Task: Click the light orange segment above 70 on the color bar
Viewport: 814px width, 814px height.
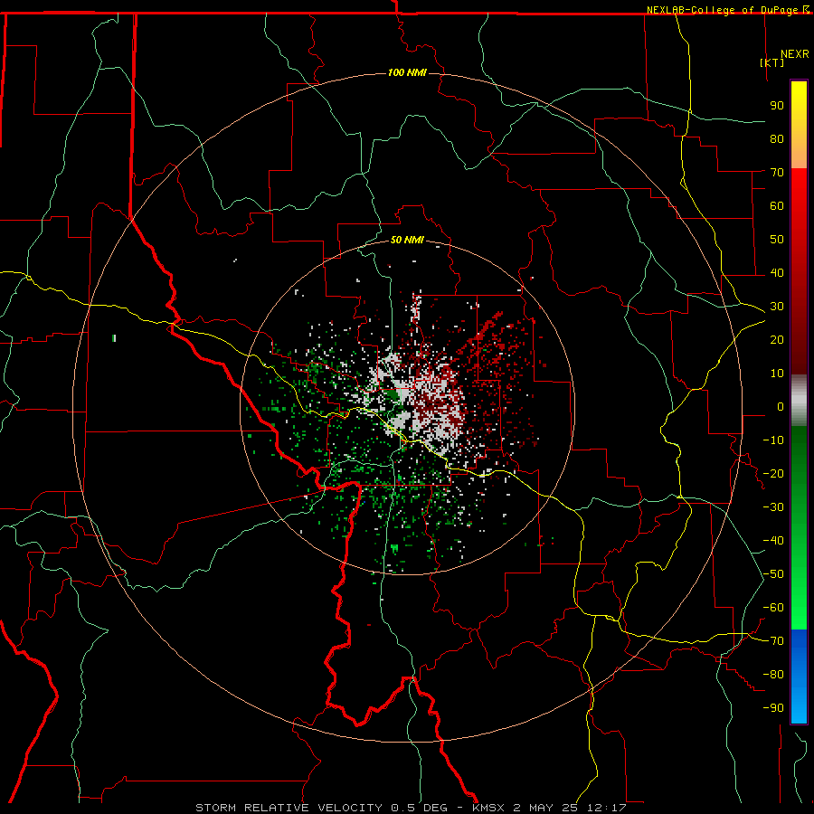Action: click(x=799, y=154)
